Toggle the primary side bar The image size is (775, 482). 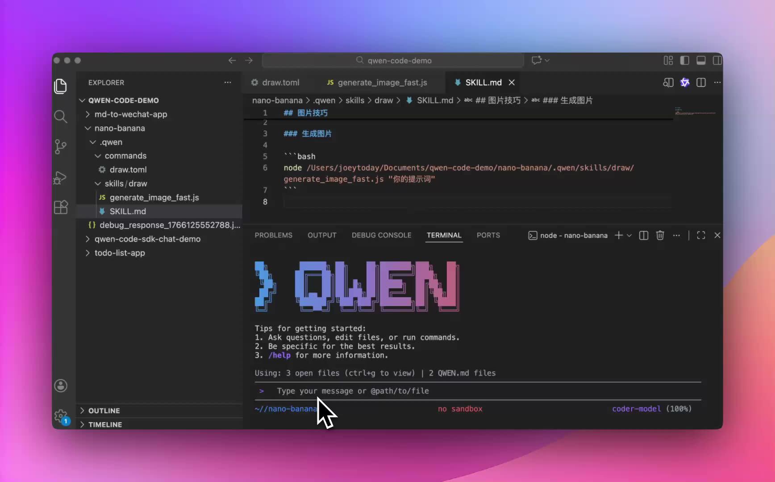point(685,60)
